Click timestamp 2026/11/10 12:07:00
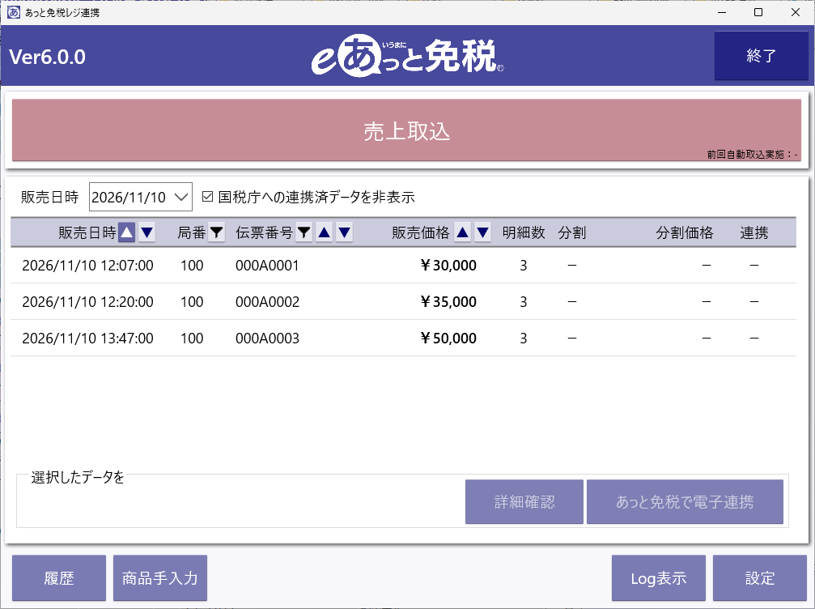The image size is (815, 609). [88, 266]
